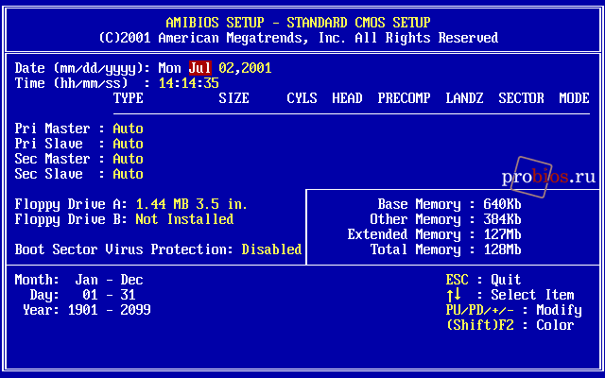This screenshot has height=378, width=605.
Task: Click the MODE column header
Action: point(574,98)
